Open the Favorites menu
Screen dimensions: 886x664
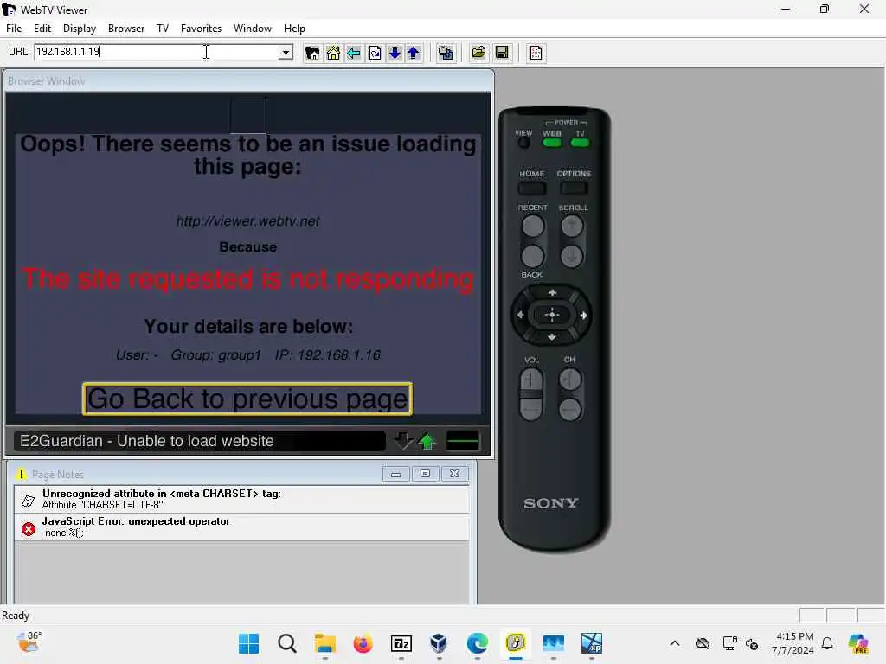(201, 29)
